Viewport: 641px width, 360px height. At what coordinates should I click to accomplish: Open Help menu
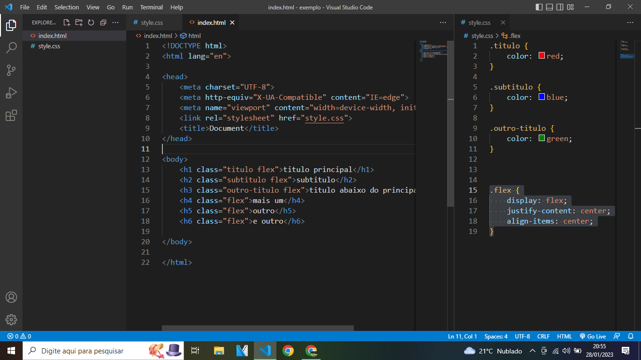[x=177, y=7]
